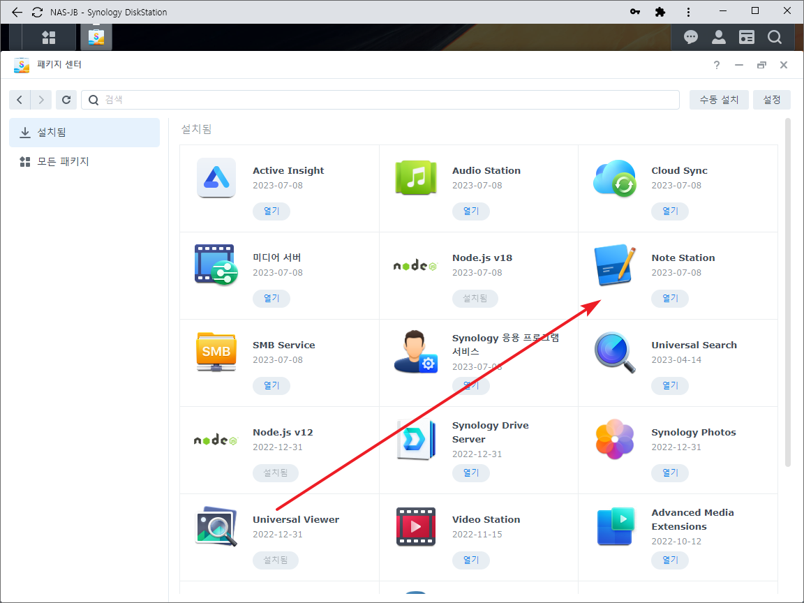
Task: Click the Audio Station package icon
Action: pyautogui.click(x=416, y=178)
